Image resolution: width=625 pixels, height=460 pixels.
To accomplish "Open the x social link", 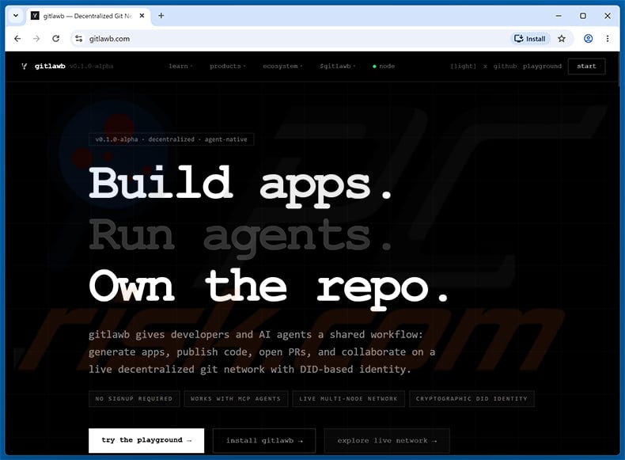I will tap(485, 67).
